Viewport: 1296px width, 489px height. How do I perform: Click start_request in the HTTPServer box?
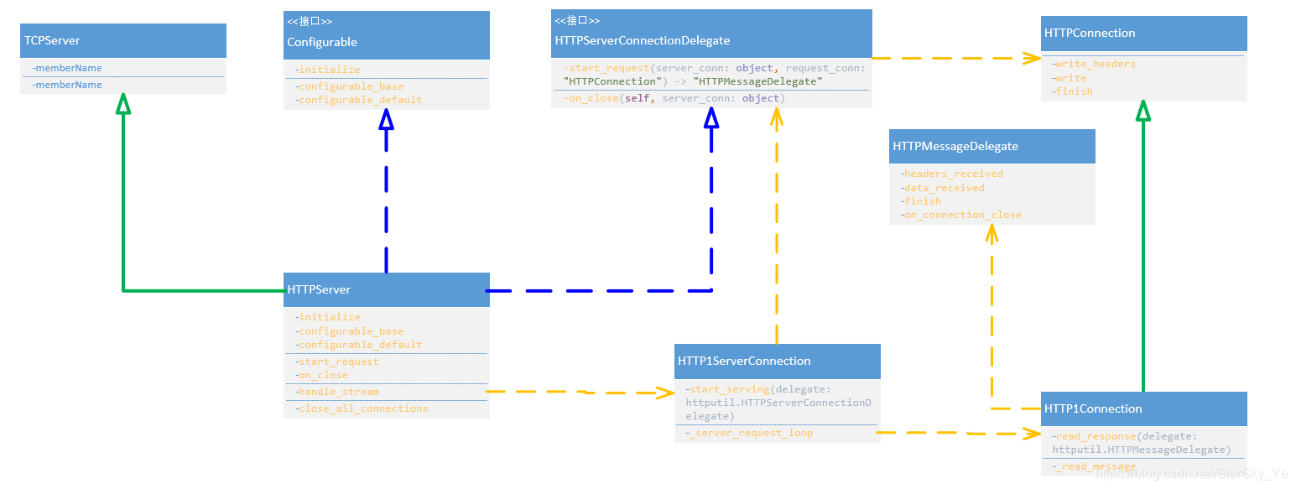(x=339, y=362)
